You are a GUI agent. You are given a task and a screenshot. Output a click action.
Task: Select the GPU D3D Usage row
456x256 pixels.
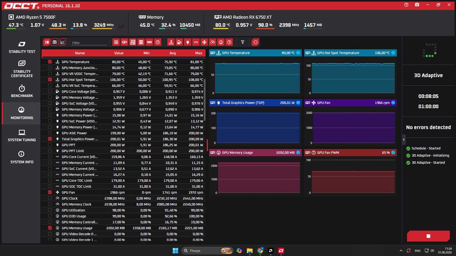124,216
